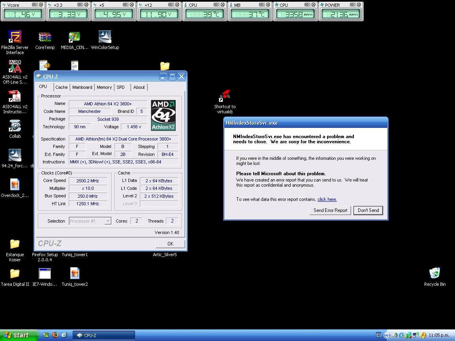This screenshot has height=341, width=455.
Task: Select the Collab desktop icon
Action: (x=15, y=129)
